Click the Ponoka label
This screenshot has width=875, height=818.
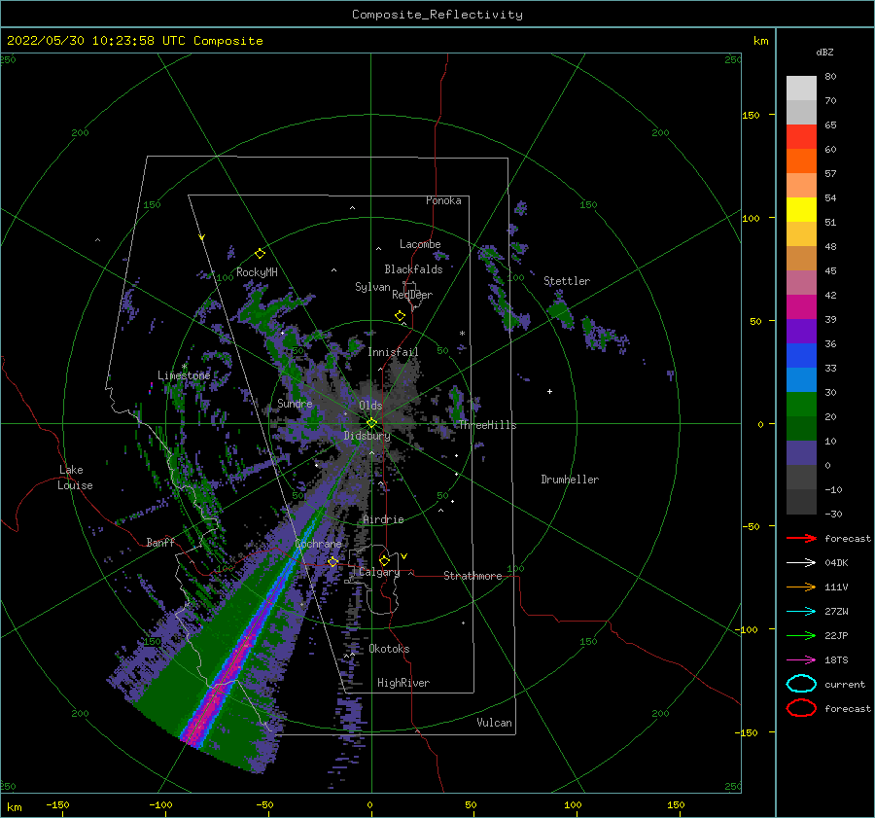click(x=443, y=200)
